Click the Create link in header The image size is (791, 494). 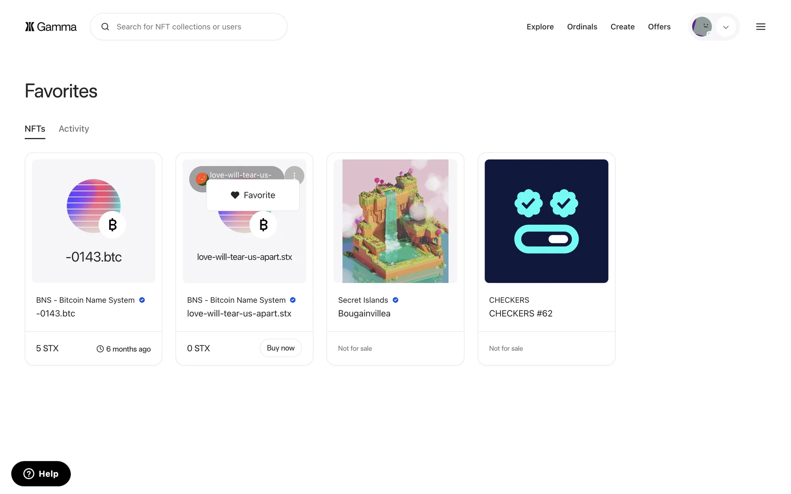point(623,27)
